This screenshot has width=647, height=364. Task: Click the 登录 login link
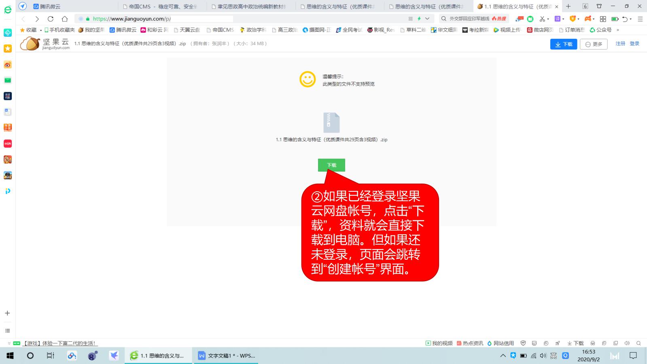click(x=634, y=44)
